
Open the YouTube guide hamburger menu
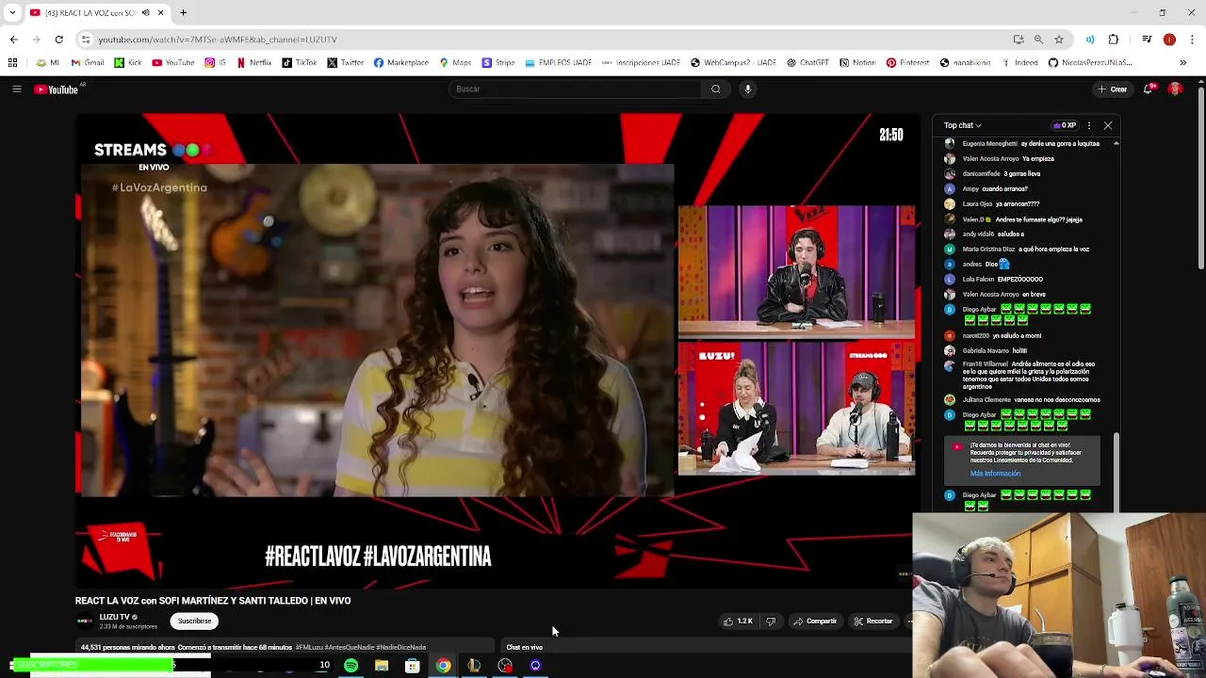click(16, 89)
